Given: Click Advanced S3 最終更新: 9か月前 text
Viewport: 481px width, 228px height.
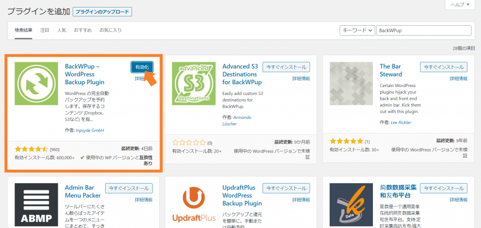Looking at the screenshot, I should pyautogui.click(x=292, y=142).
